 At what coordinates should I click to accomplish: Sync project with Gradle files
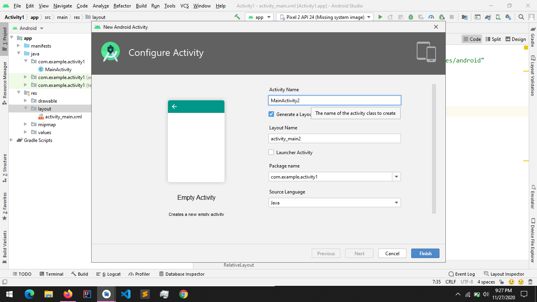click(x=488, y=17)
